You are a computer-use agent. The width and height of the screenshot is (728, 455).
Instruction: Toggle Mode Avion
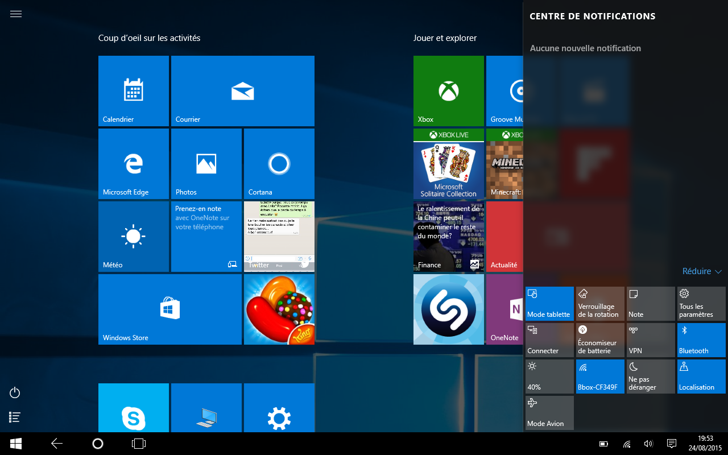pyautogui.click(x=549, y=413)
